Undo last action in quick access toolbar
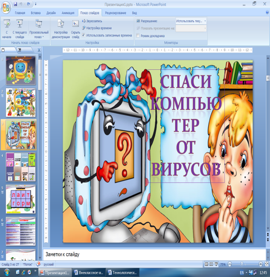The image size is (270, 277). coord(21,4)
